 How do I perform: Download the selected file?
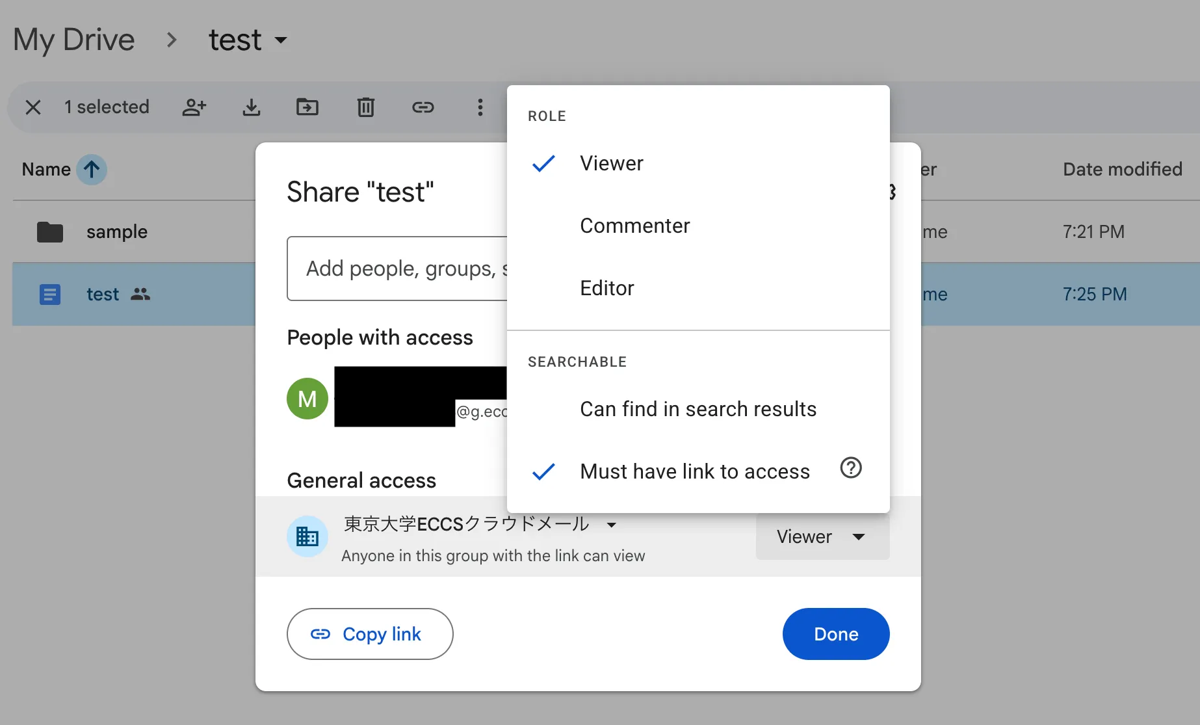(252, 107)
